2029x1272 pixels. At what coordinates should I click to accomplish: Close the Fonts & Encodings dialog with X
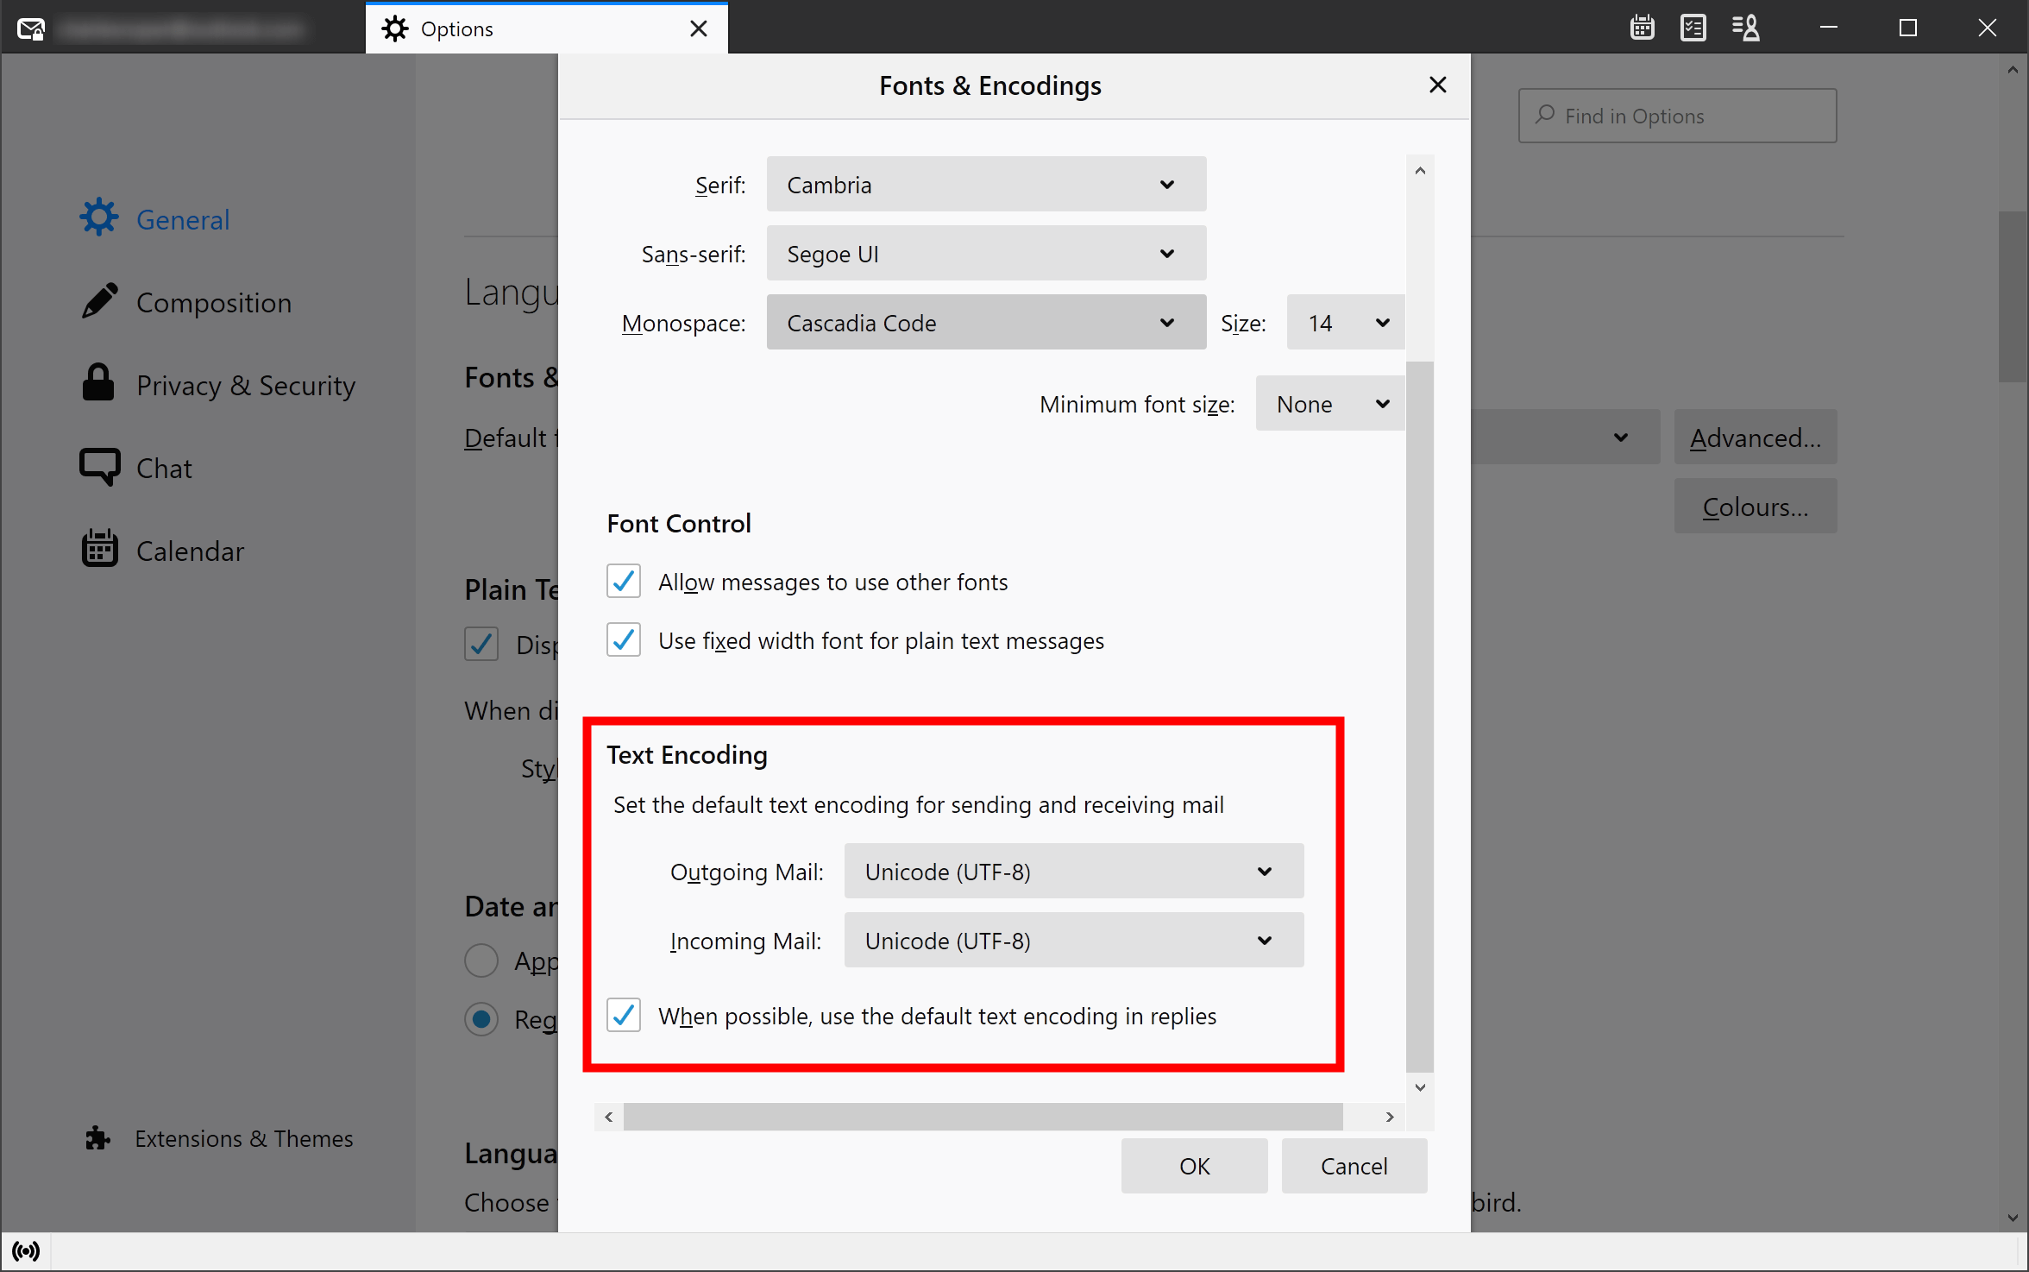coord(1437,85)
